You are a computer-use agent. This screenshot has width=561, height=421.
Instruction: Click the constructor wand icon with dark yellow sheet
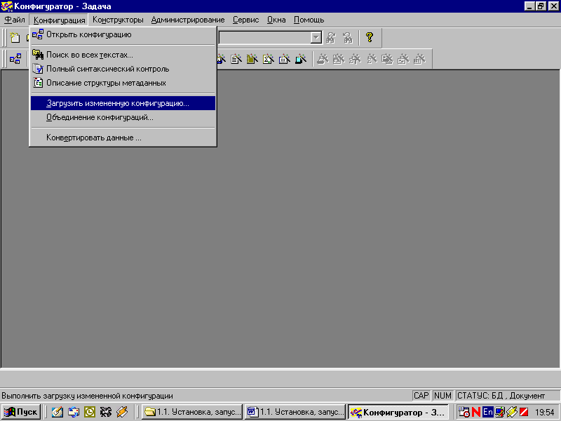click(252, 59)
